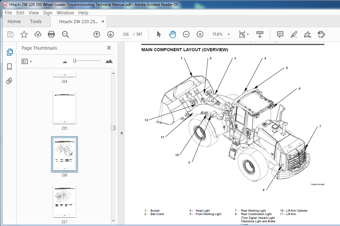Click the MAIN COMPONENT LAYOUT heading
The width and height of the screenshot is (340, 226).
(185, 50)
